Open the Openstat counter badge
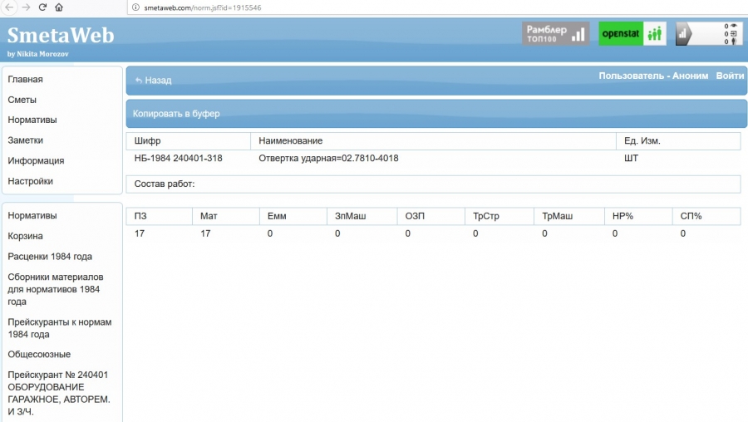Viewport: 748px width, 422px height. click(x=632, y=33)
